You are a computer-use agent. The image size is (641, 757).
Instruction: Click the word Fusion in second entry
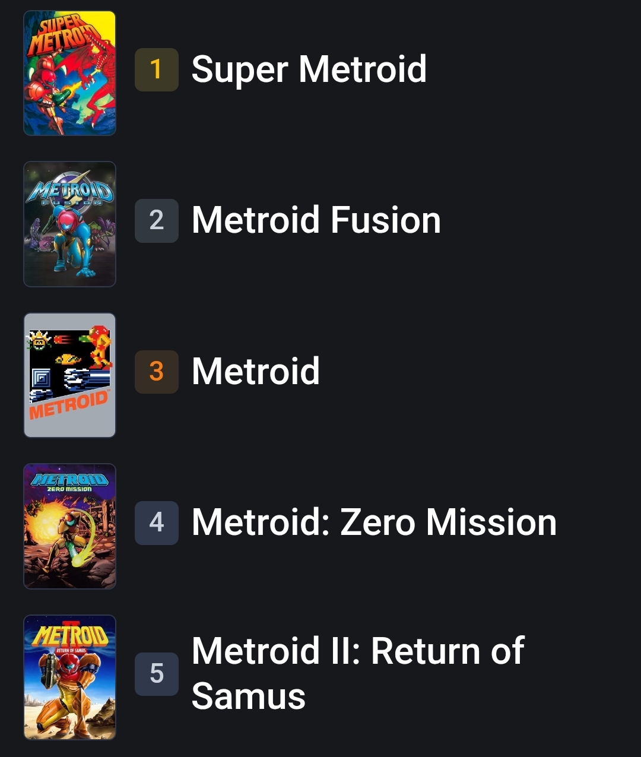pos(386,220)
